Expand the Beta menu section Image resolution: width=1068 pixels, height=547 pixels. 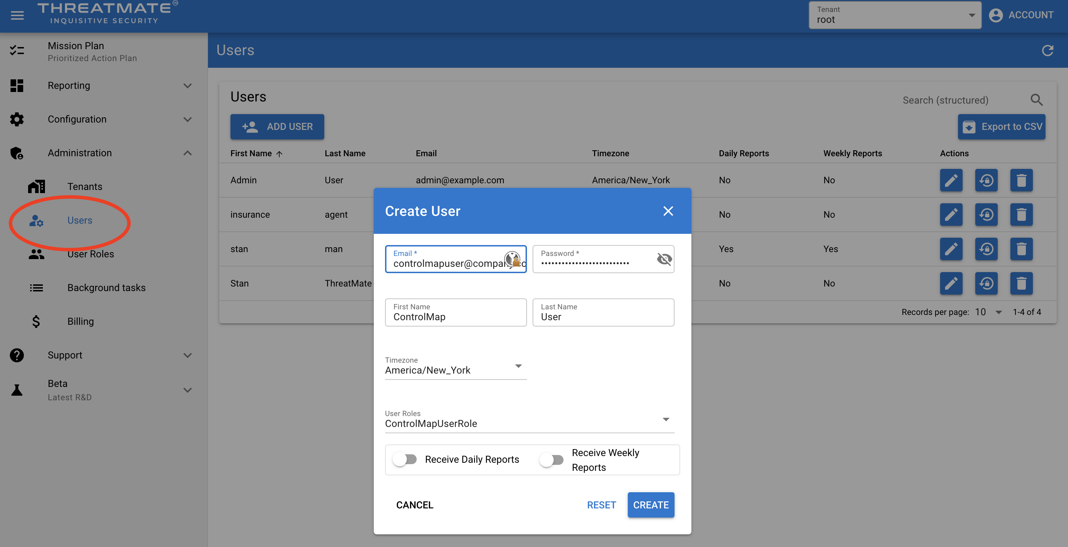pos(187,390)
